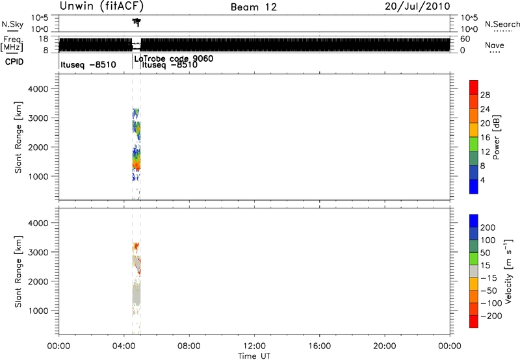Click the red velocity echo near 3200 km
520x360 pixels.
pos(136,246)
